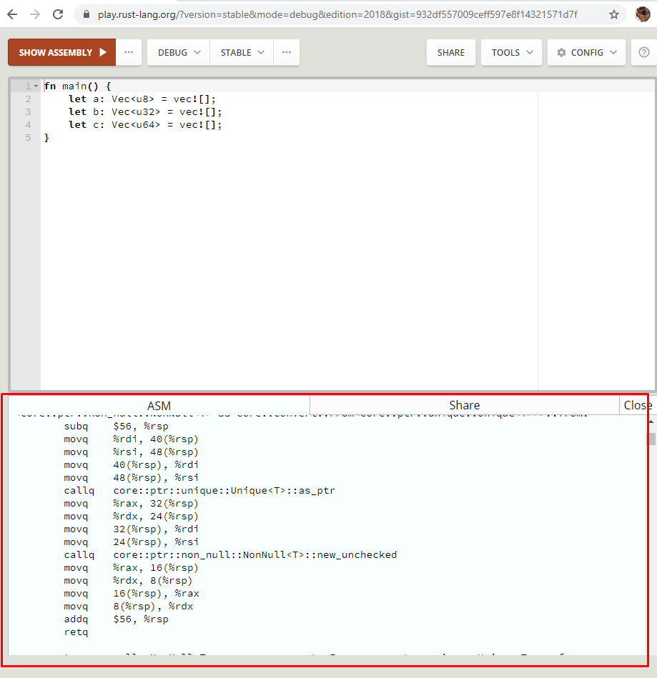Click 'movq 24(%rsp), %rsi' assembly line
The image size is (657, 678).
pyautogui.click(x=131, y=542)
